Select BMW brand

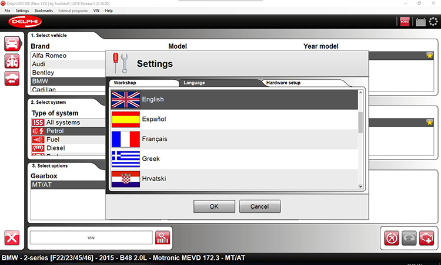68,81
